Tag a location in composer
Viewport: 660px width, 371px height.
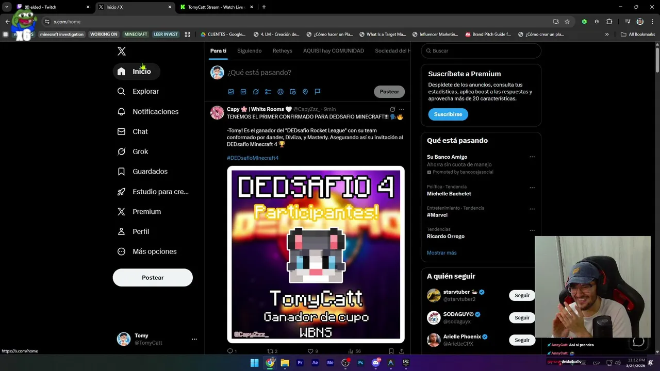pyautogui.click(x=305, y=92)
